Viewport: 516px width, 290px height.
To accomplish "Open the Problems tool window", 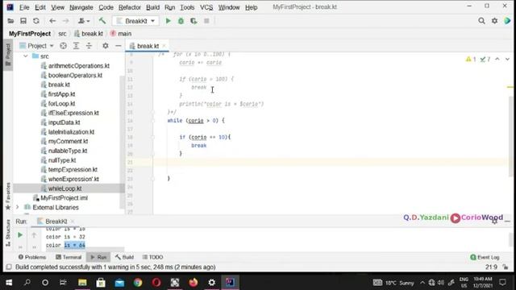I will pyautogui.click(x=32, y=257).
